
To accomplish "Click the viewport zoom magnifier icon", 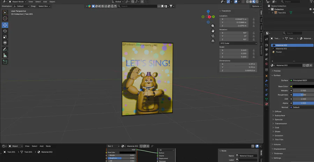I will click(213, 26).
